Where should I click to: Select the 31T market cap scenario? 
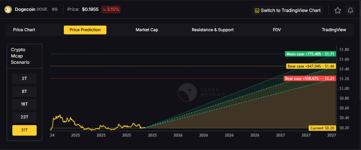pyautogui.click(x=24, y=130)
